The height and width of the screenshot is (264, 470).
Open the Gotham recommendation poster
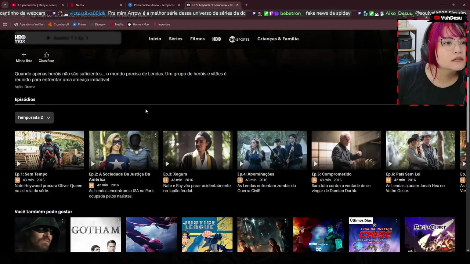pyautogui.click(x=96, y=235)
